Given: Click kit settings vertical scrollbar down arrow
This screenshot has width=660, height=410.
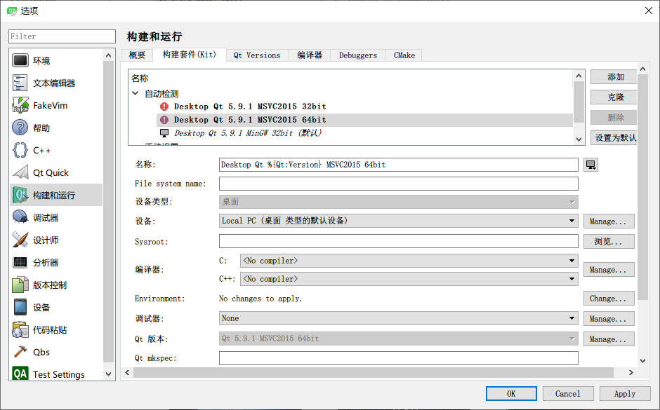Looking at the screenshot, I should (x=642, y=360).
